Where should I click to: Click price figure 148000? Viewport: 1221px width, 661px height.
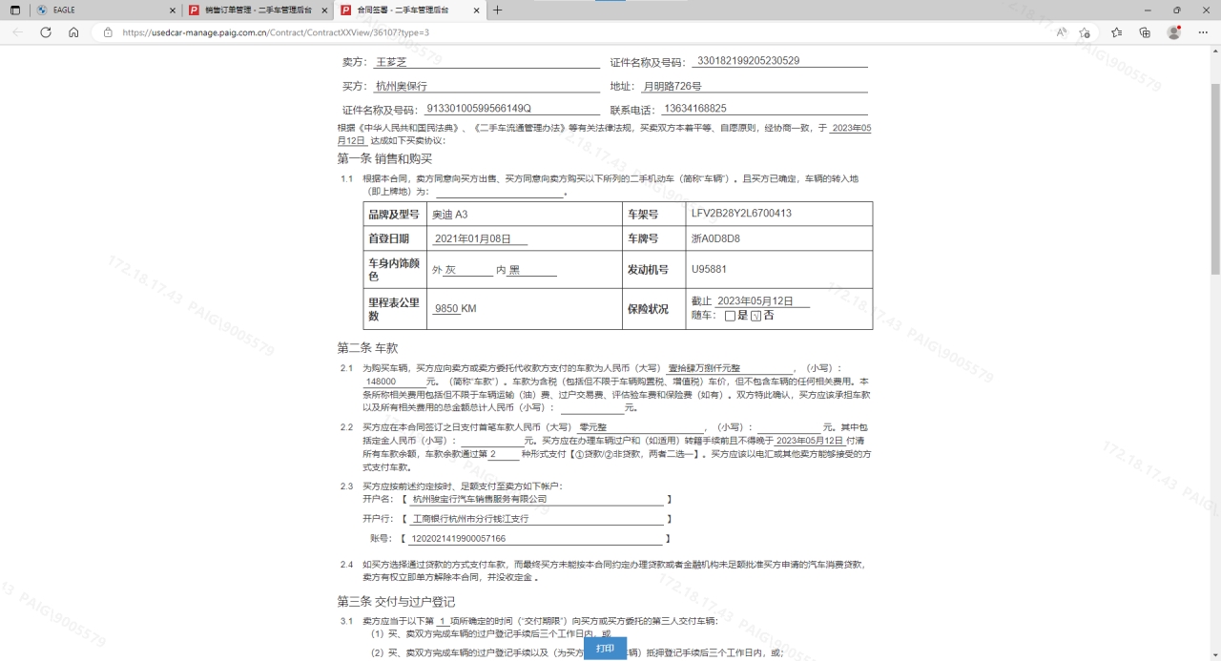pyautogui.click(x=381, y=382)
